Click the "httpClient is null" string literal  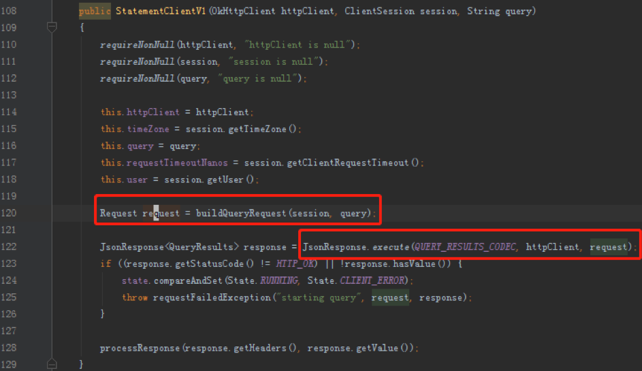pos(298,45)
